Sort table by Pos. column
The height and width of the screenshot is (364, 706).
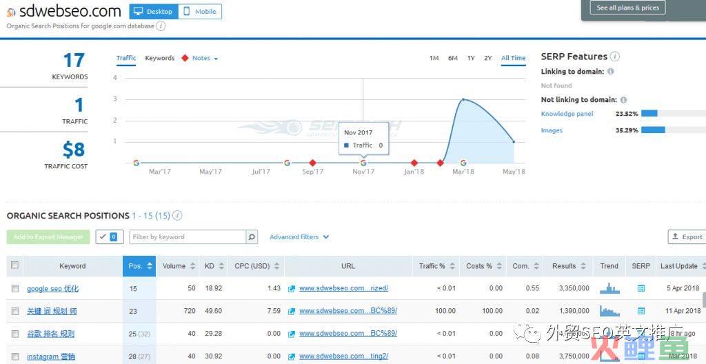[139, 266]
